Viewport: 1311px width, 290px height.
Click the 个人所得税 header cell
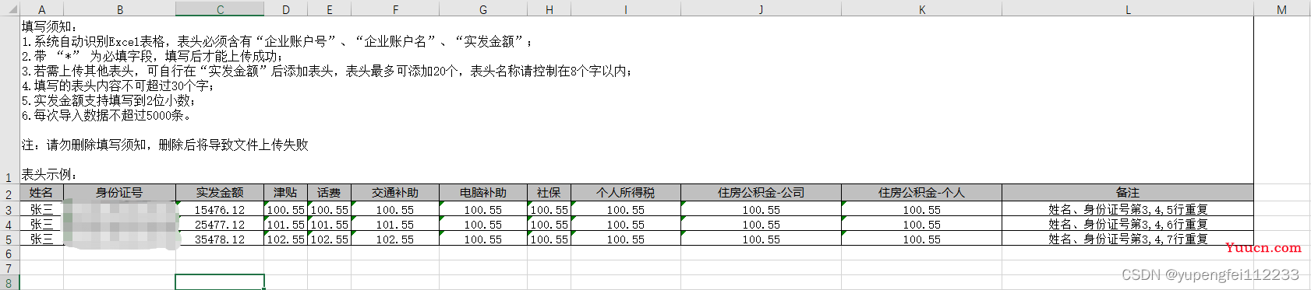[626, 193]
